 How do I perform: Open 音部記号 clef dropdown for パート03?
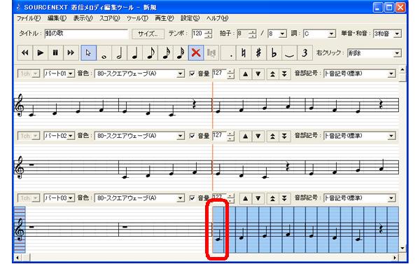(391, 198)
